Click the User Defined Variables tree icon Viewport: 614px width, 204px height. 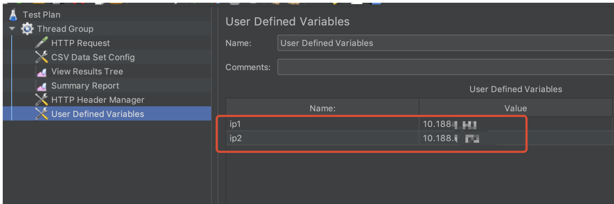41,114
